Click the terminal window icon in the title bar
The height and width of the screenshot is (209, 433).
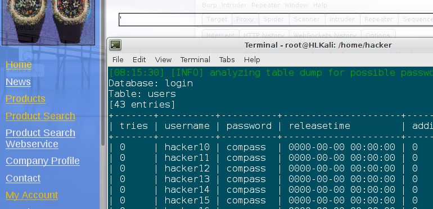(115, 45)
